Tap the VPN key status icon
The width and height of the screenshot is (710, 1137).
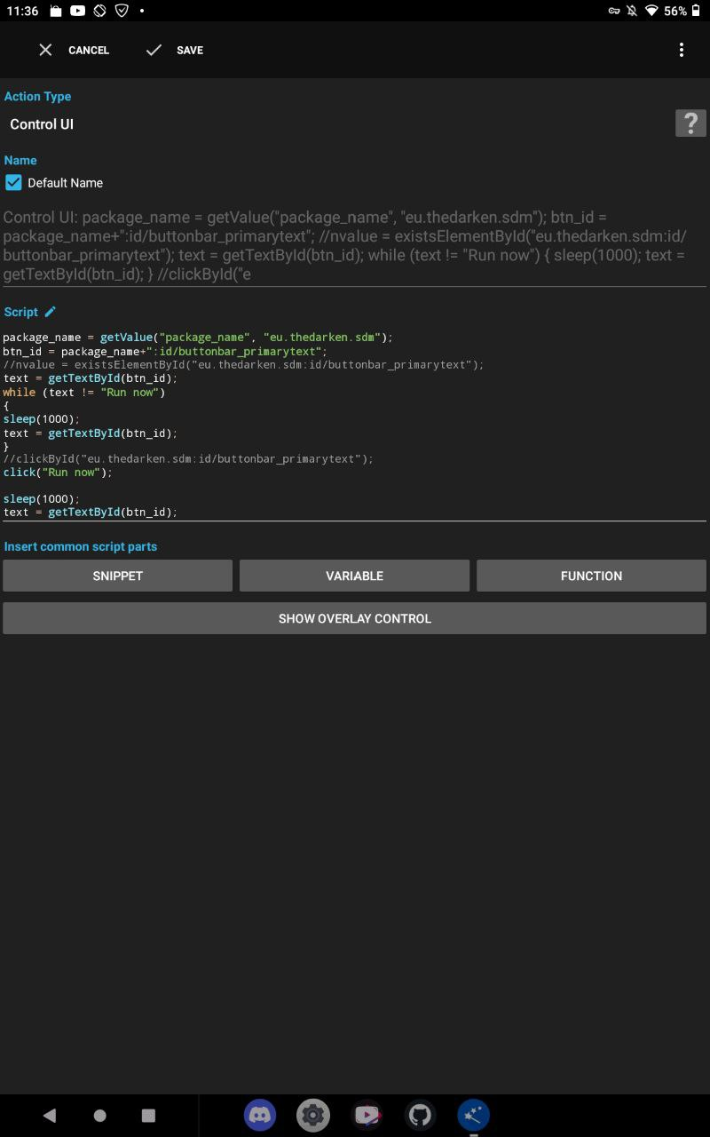point(613,11)
